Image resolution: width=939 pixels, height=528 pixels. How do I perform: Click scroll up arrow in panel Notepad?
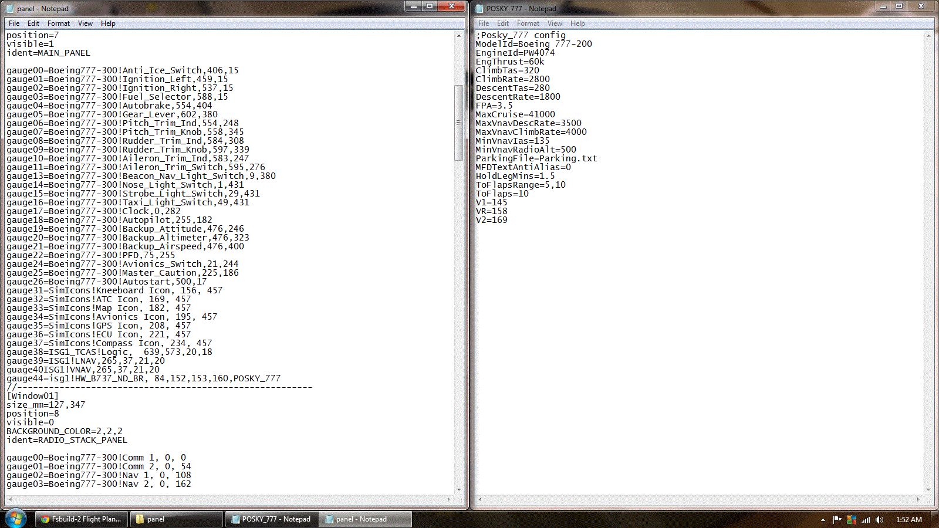tap(459, 36)
